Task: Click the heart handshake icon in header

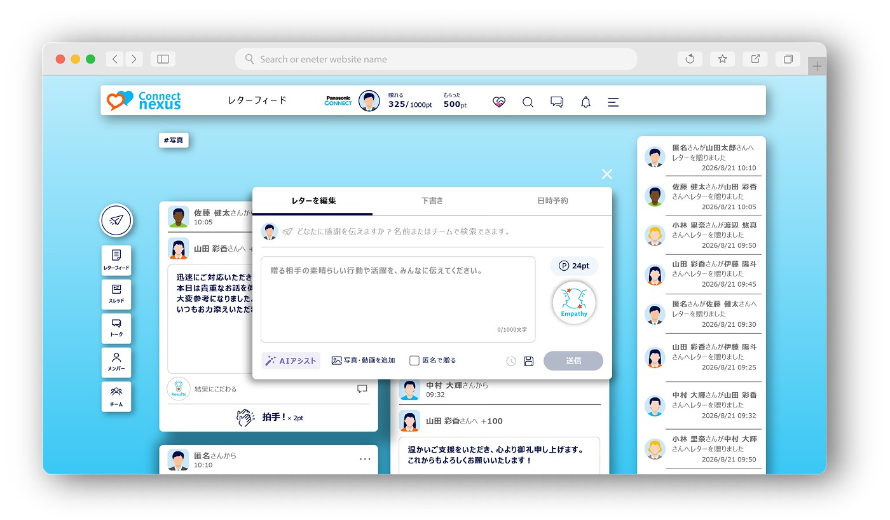Action: pos(499,102)
